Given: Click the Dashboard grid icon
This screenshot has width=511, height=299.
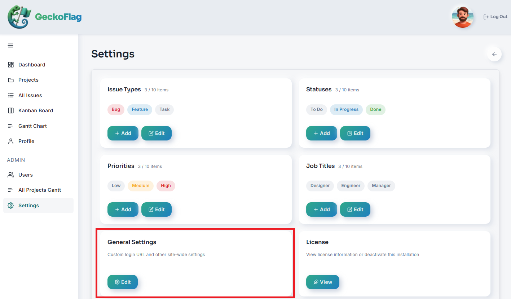Looking at the screenshot, I should tap(11, 65).
